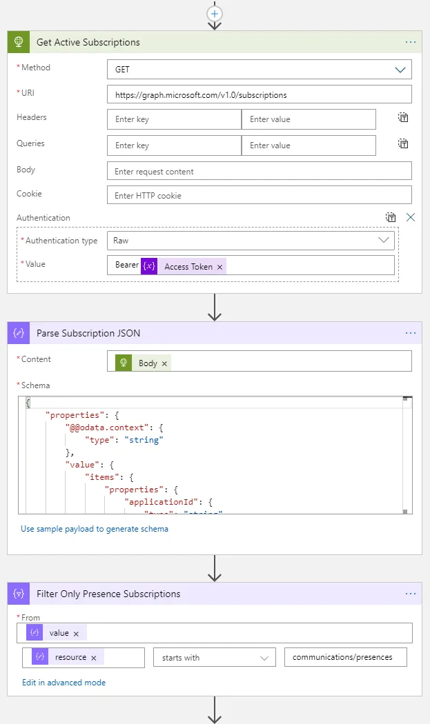Switch Authentication to text mode icon
Viewport: 430px width, 724px height.
[x=391, y=217]
